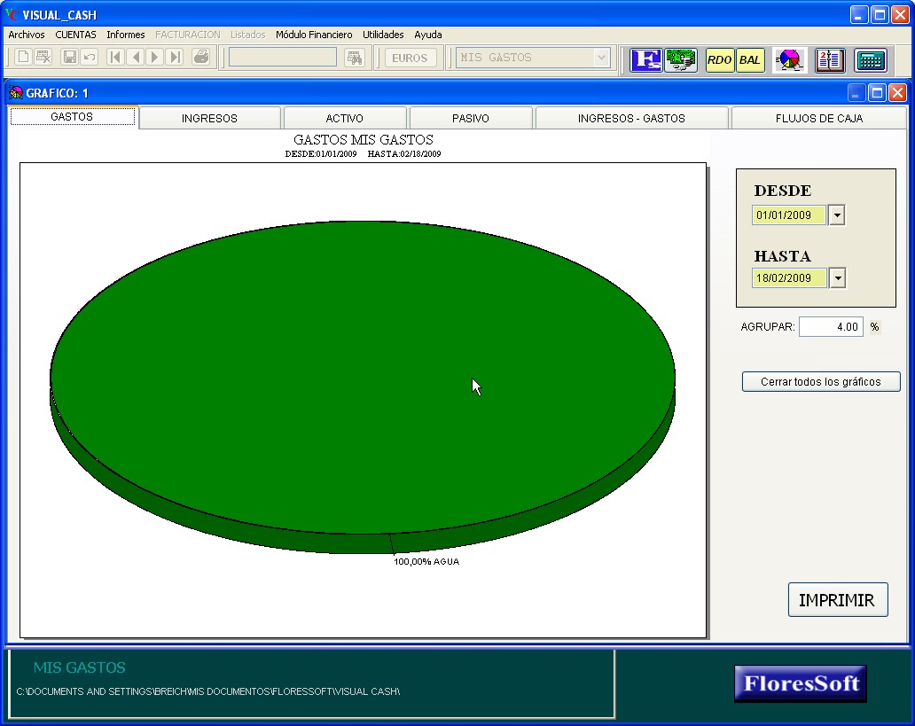
Task: Click the GASTOS MIS GASTOS chart title
Action: tap(363, 139)
